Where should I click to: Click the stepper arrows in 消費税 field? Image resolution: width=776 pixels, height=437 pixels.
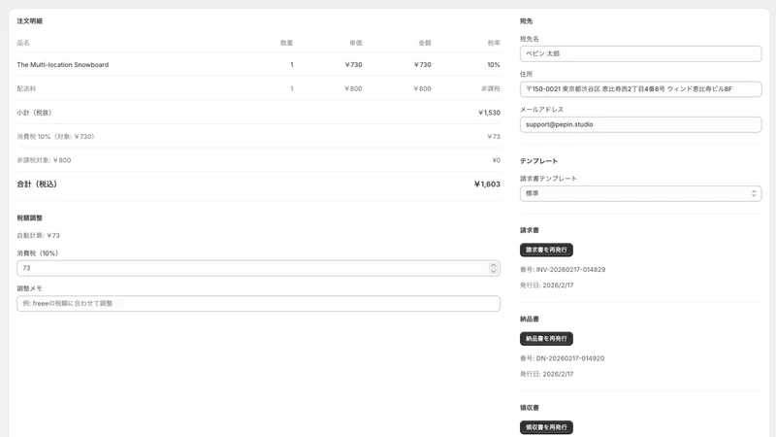(493, 268)
